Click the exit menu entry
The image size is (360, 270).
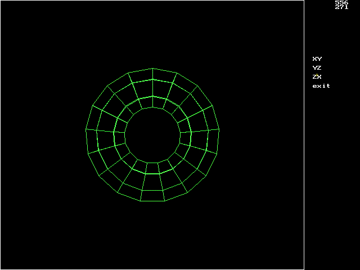[321, 86]
